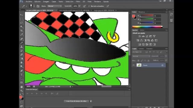The image size is (193, 108).
Task: Open the layer filter type dropdown
Action: click(x=137, y=52)
